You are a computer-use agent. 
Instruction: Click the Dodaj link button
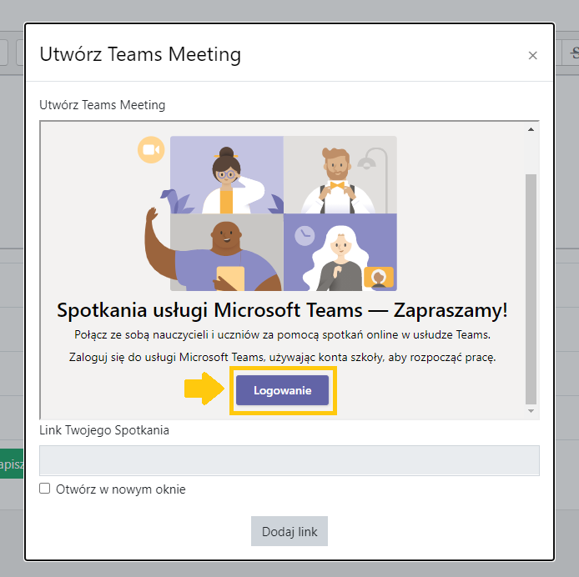(x=289, y=531)
